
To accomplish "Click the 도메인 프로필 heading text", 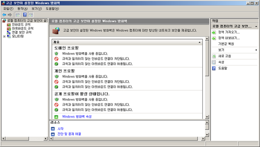I will click(67, 48).
